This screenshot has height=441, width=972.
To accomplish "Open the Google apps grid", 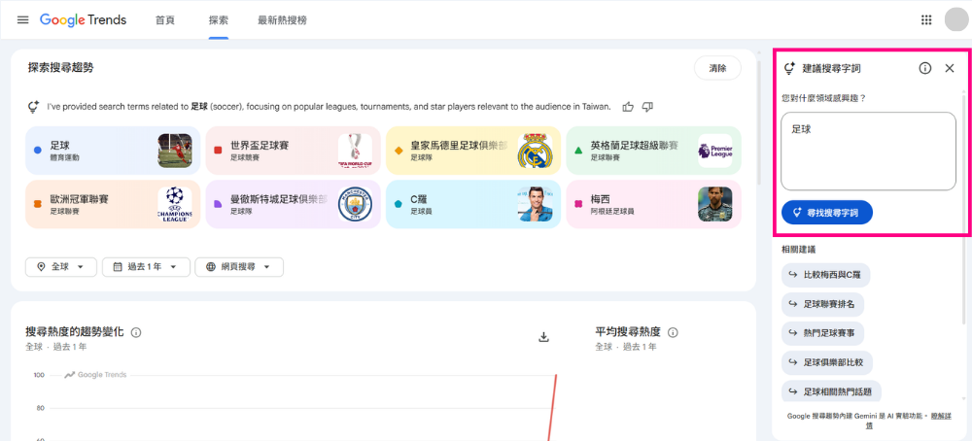I will [x=926, y=19].
